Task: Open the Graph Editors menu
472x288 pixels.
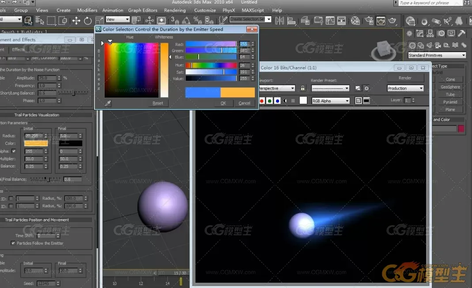Action: coord(143,10)
